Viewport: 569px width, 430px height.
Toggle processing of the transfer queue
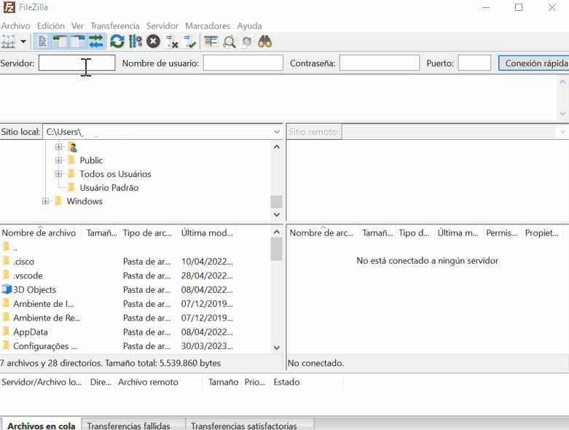click(136, 42)
